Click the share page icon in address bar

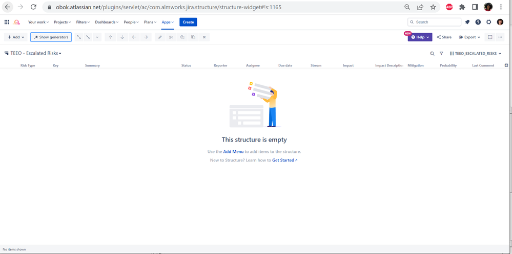pos(420,7)
